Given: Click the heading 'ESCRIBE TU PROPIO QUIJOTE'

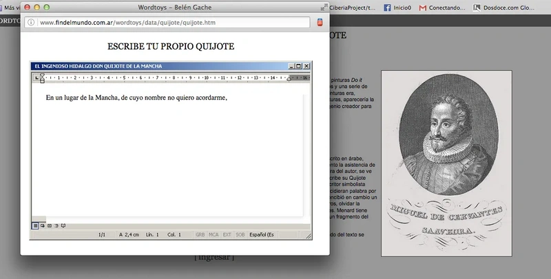Looking at the screenshot, I should tap(171, 46).
